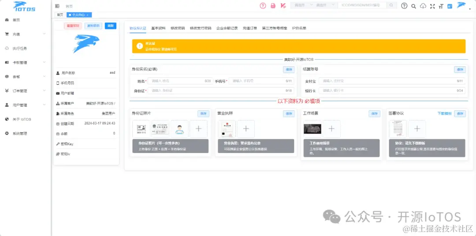Collapse the sidebar with the hamburger icon
The height and width of the screenshot is (236, 476).
click(x=57, y=6)
